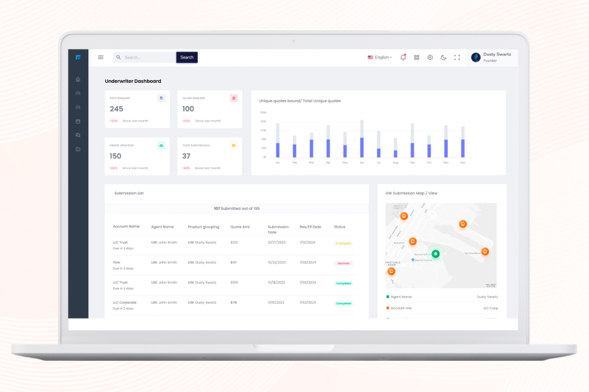Viewport: 589px width, 392px height.
Task: Click the Bind Request card icon
Action: (x=161, y=98)
